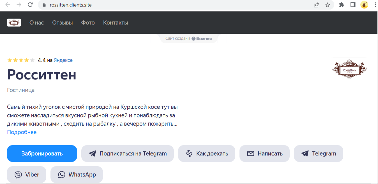
Task: Click the hotel description paragraph
Action: pyautogui.click(x=93, y=115)
